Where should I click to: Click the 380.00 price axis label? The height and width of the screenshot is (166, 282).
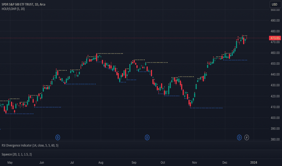pos(275,139)
